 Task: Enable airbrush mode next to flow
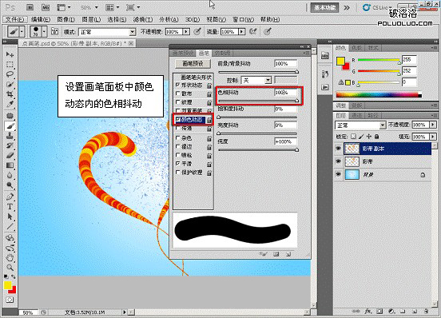click(x=253, y=31)
